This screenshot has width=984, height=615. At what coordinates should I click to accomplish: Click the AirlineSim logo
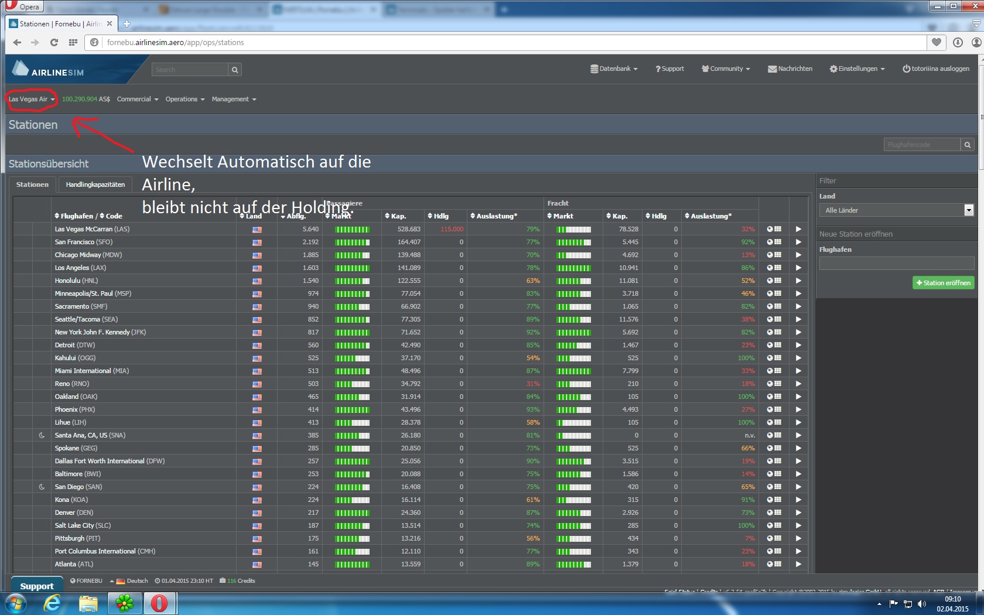coord(48,69)
